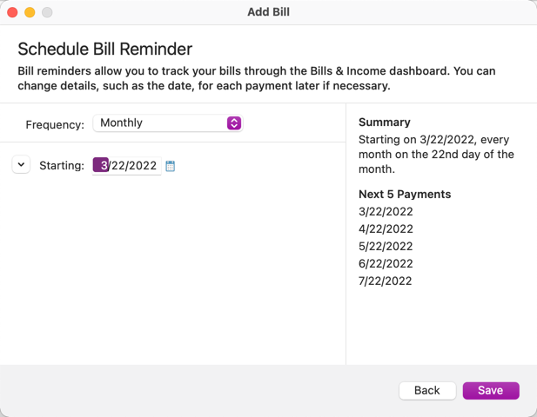The width and height of the screenshot is (537, 417).
Task: Select the 7/22/2022 payment in the list
Action: point(386,281)
